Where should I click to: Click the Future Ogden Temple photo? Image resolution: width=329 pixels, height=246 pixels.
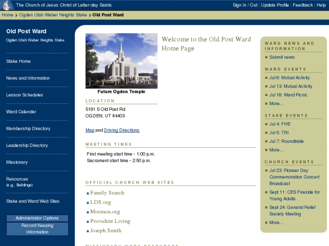click(x=121, y=61)
